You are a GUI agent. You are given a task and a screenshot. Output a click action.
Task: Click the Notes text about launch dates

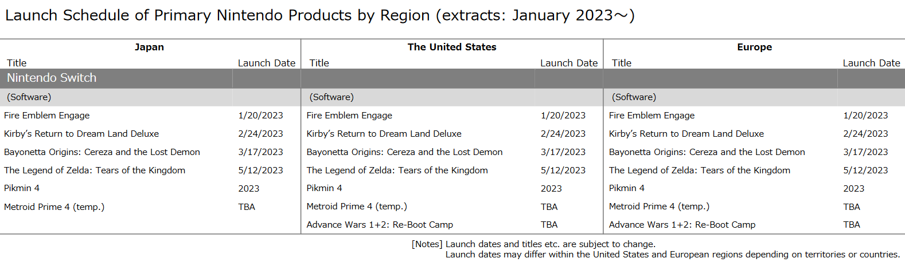(656, 249)
